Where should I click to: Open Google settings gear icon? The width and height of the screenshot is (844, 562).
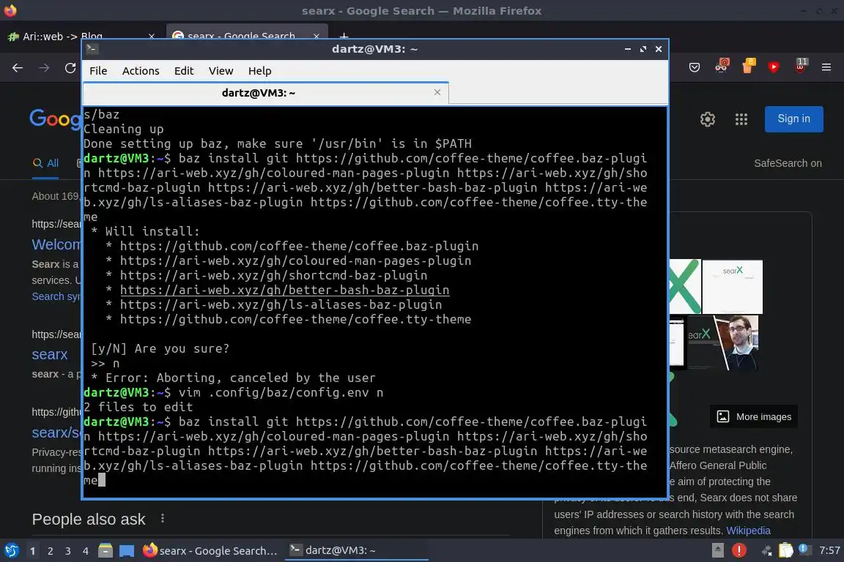tap(707, 119)
